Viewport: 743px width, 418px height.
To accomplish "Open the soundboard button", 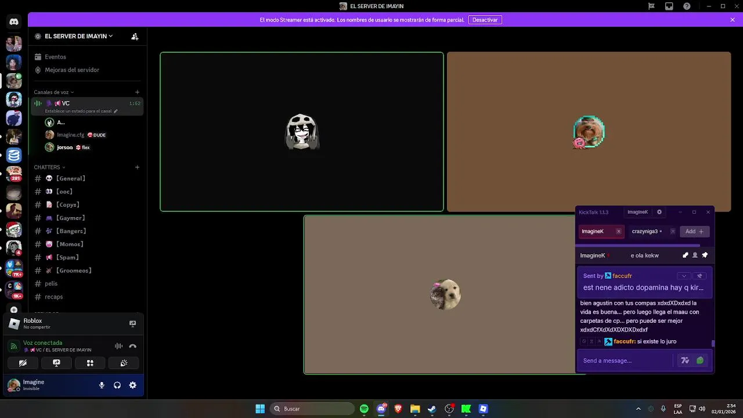I will pos(124,363).
